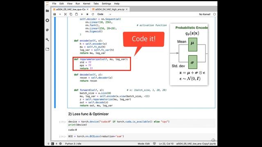Click the torch.device code cell
Image resolution: width=262 pixels, height=147 pixels.
click(141, 123)
